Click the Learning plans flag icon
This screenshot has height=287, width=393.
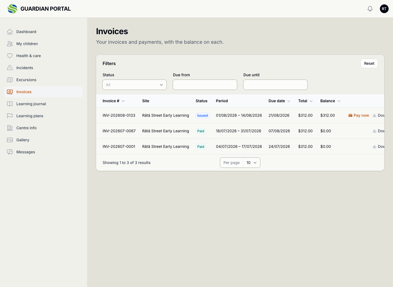coord(10,116)
